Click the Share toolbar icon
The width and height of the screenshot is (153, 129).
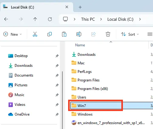coord(93,34)
